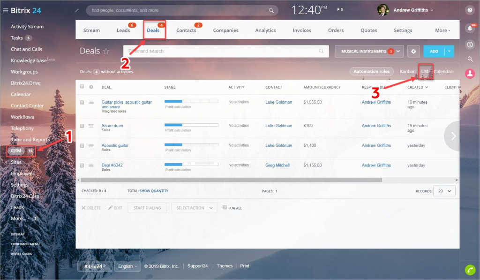Click the pencil edit icon beside logo
The image size is (480, 280).
77,10
